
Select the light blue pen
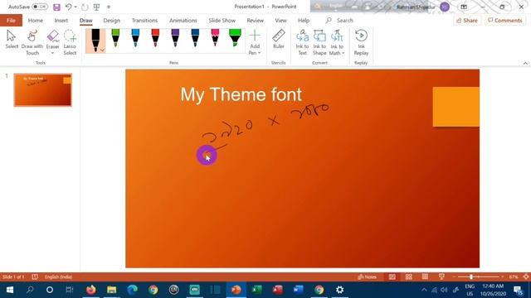[x=135, y=38]
